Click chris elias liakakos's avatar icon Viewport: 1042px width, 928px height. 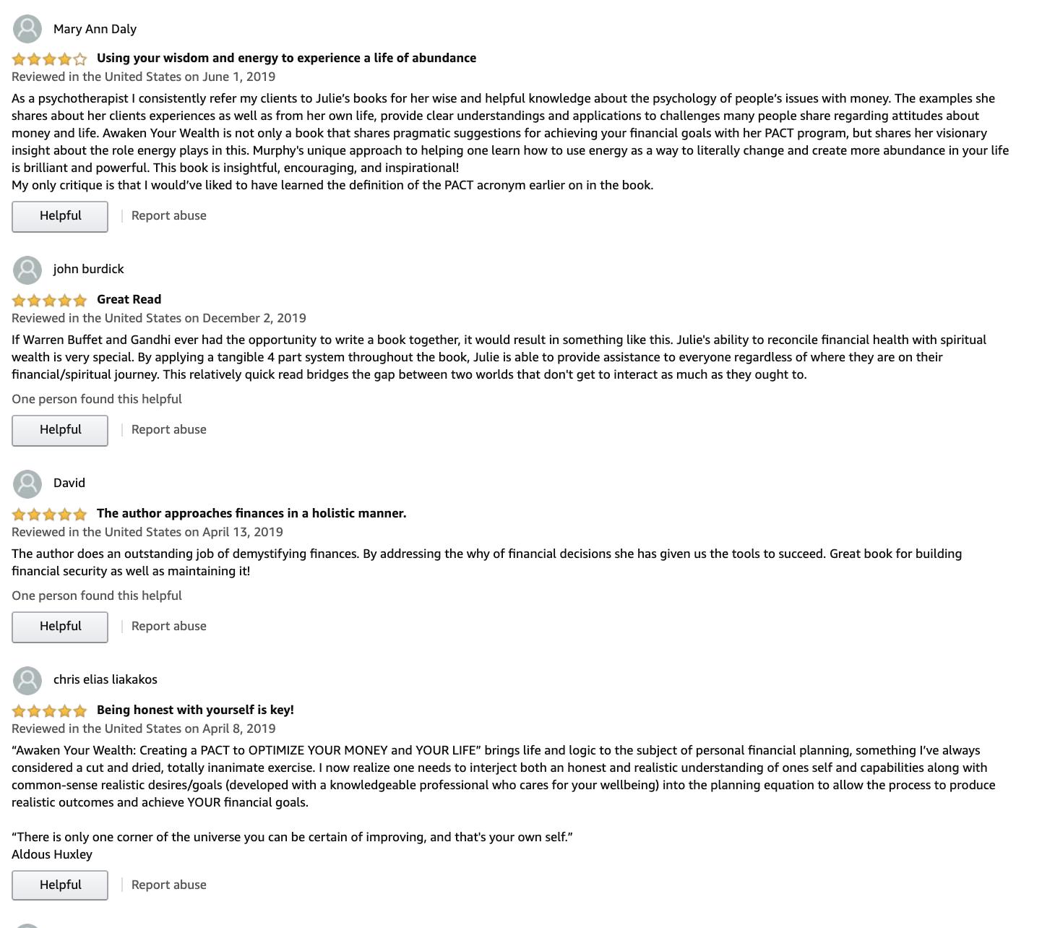click(x=27, y=679)
